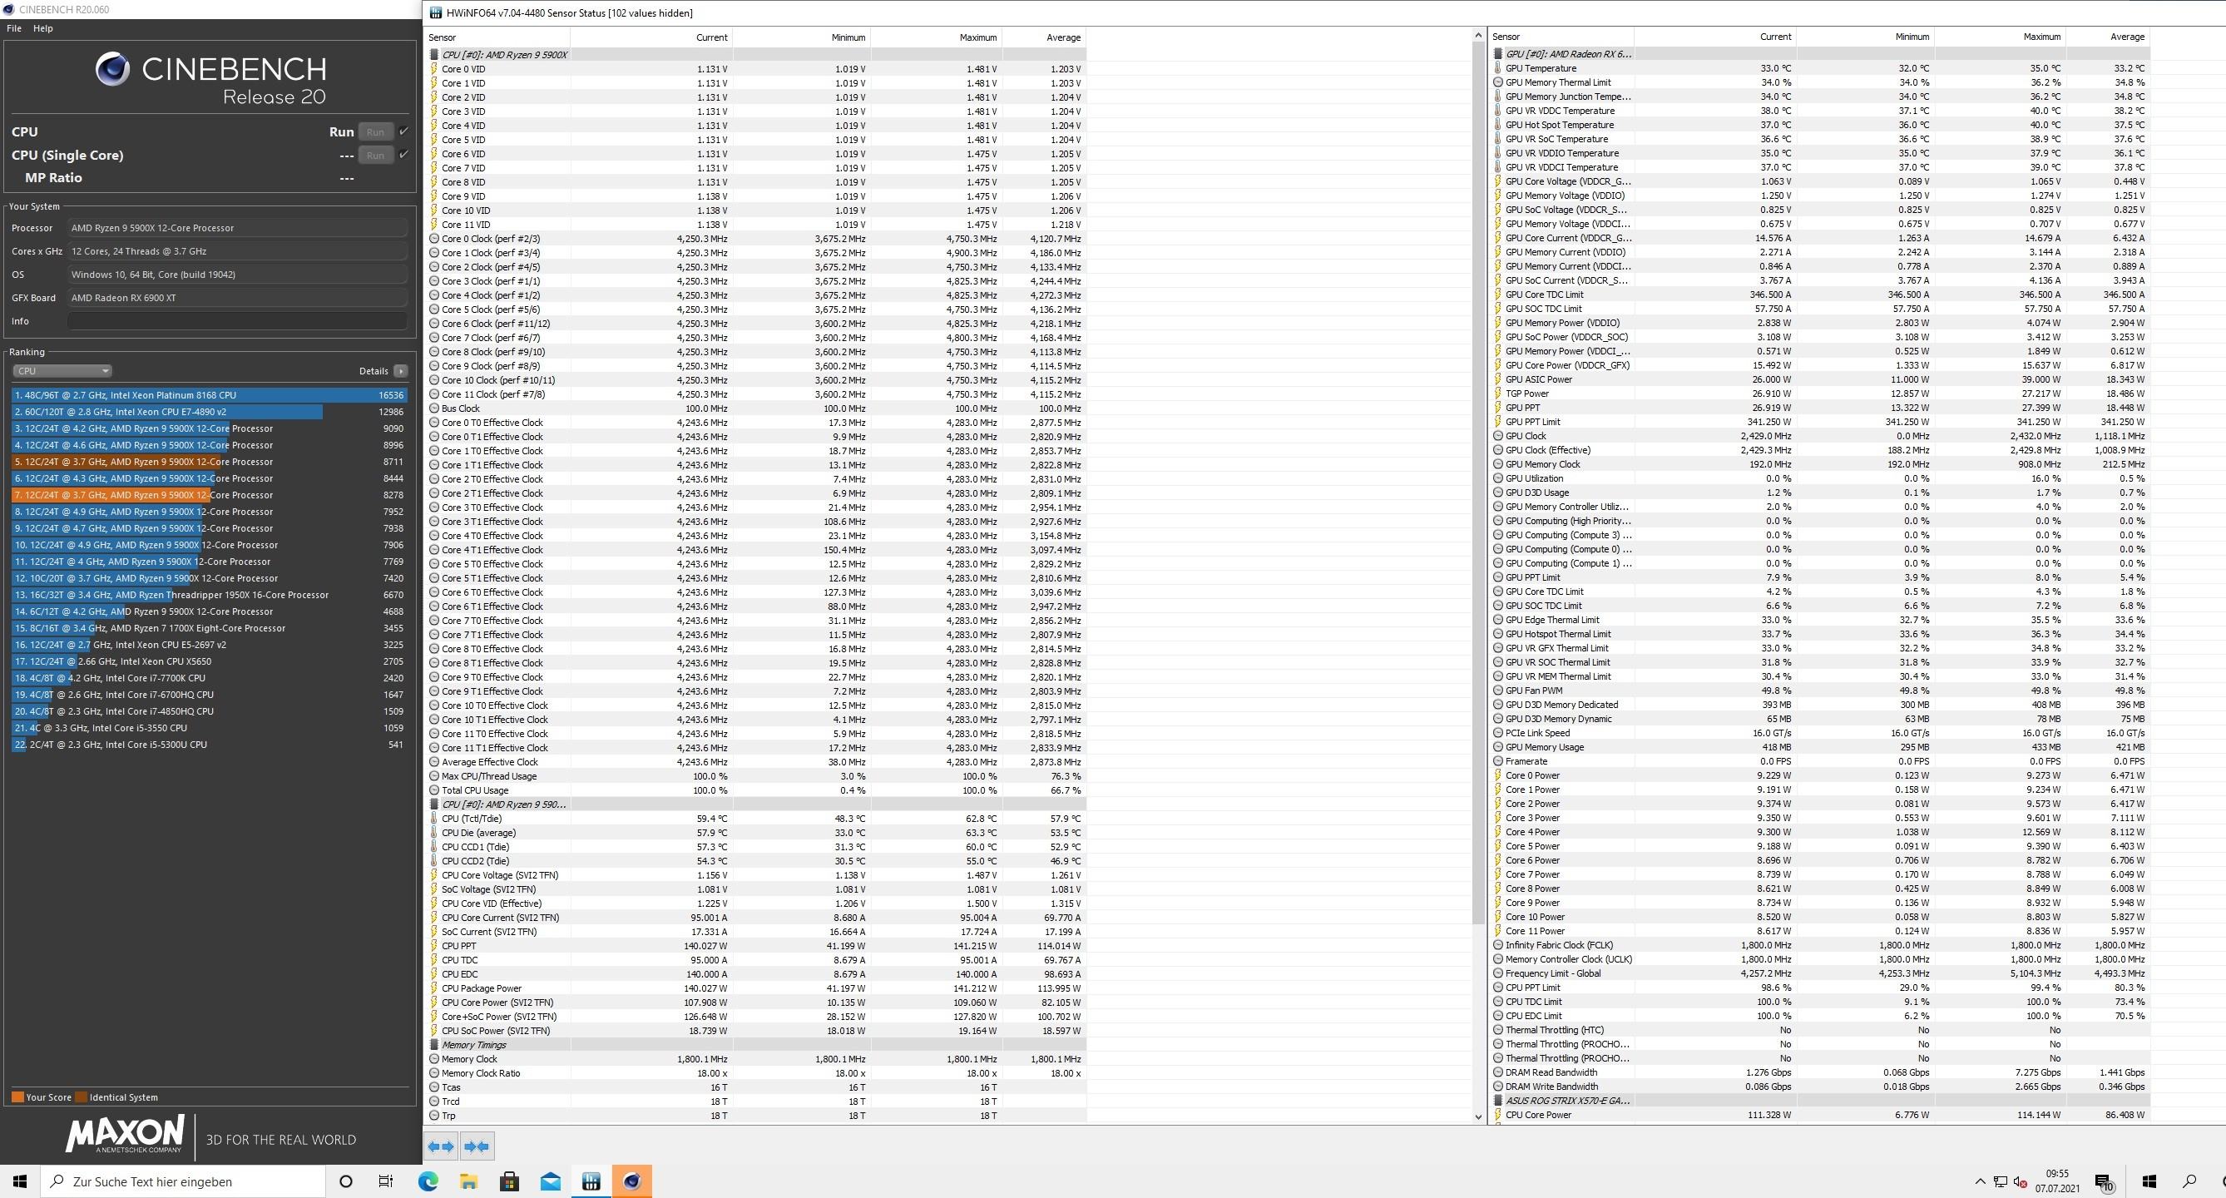Select the ranking entry with score 8278
The height and width of the screenshot is (1198, 2226).
tap(209, 495)
